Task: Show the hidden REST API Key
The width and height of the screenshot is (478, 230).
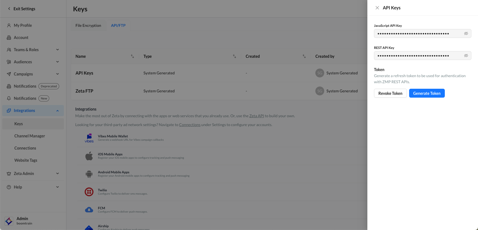Action: click(x=466, y=56)
